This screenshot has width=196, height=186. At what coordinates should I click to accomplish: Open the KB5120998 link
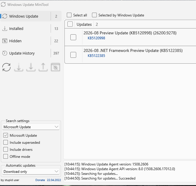click(x=96, y=38)
